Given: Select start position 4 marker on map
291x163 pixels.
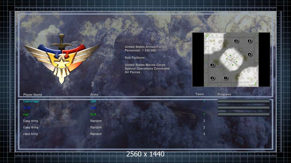Looking at the screenshot, I should (250, 54).
